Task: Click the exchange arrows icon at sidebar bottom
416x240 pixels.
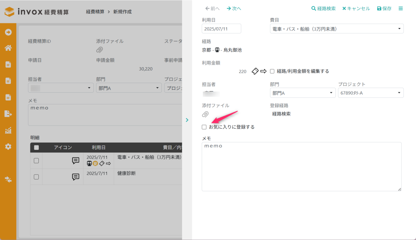Action: point(8,179)
